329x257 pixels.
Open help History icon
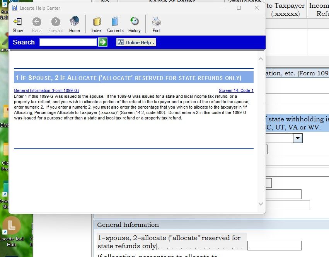(134, 24)
